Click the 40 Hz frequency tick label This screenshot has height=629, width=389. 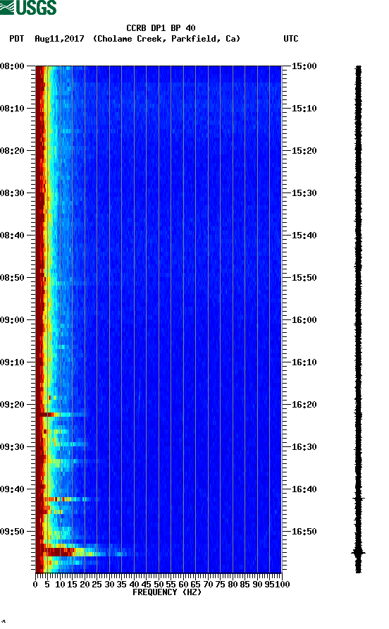point(134,585)
